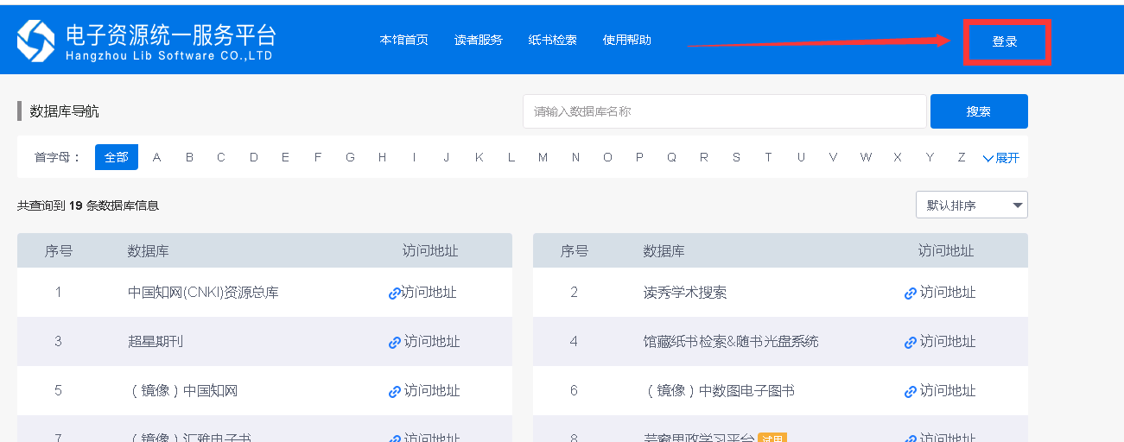Filter databases by letter M

543,157
